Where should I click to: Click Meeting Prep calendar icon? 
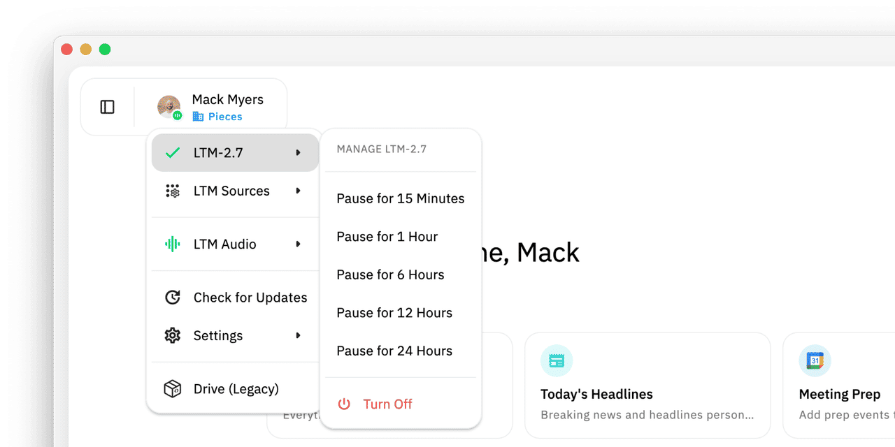click(x=815, y=361)
